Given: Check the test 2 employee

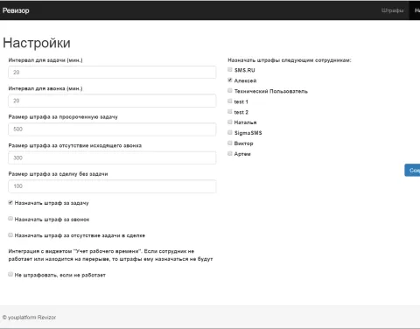Looking at the screenshot, I should coord(230,111).
